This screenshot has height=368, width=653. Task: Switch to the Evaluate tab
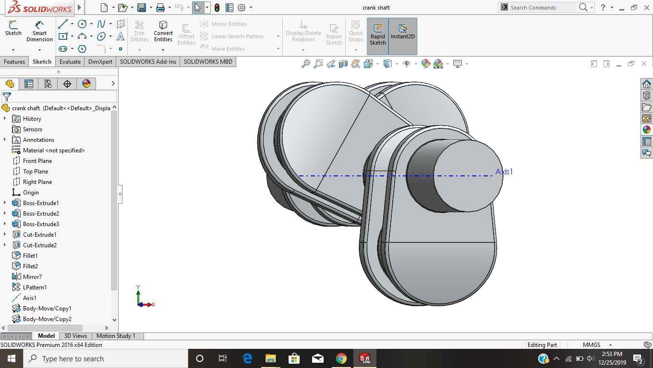[70, 62]
